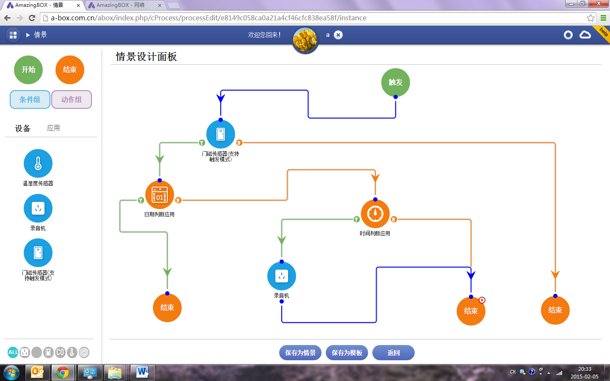Toggle the thermometer device filter
Viewport: 610px width, 381px height.
coord(72,352)
